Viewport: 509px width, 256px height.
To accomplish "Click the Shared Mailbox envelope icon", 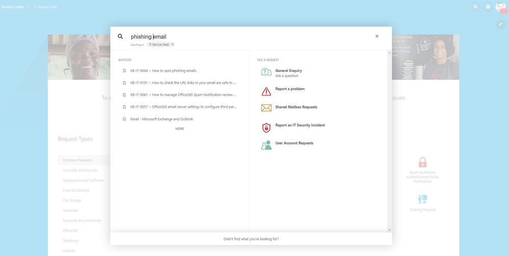I will [x=266, y=108].
